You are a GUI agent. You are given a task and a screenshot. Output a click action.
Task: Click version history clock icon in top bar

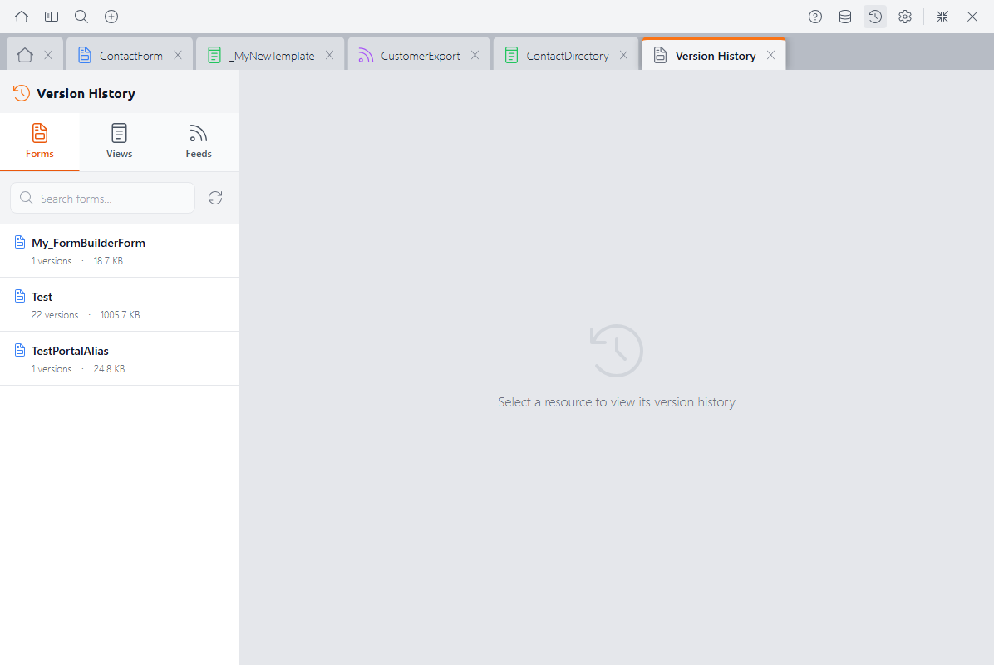[875, 17]
